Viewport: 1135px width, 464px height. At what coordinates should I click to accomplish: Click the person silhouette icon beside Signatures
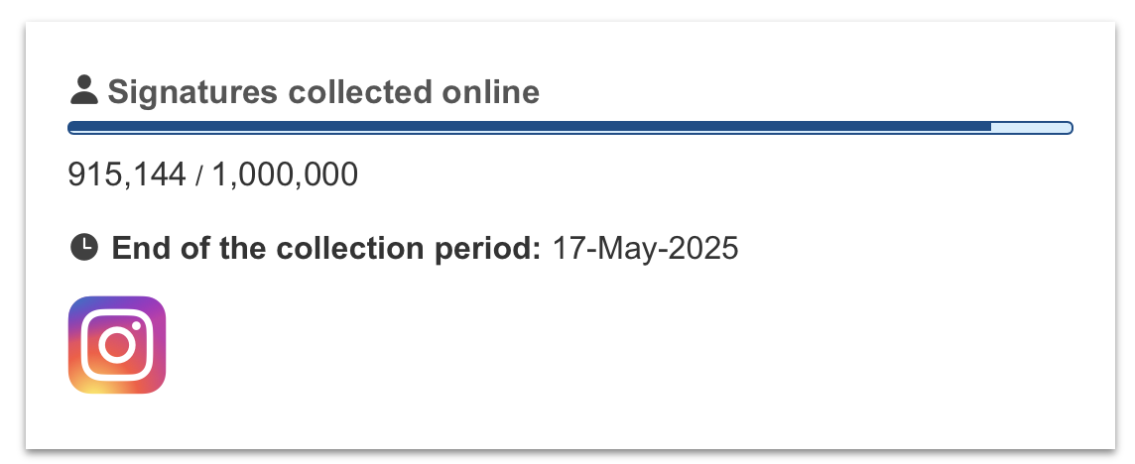[x=84, y=90]
